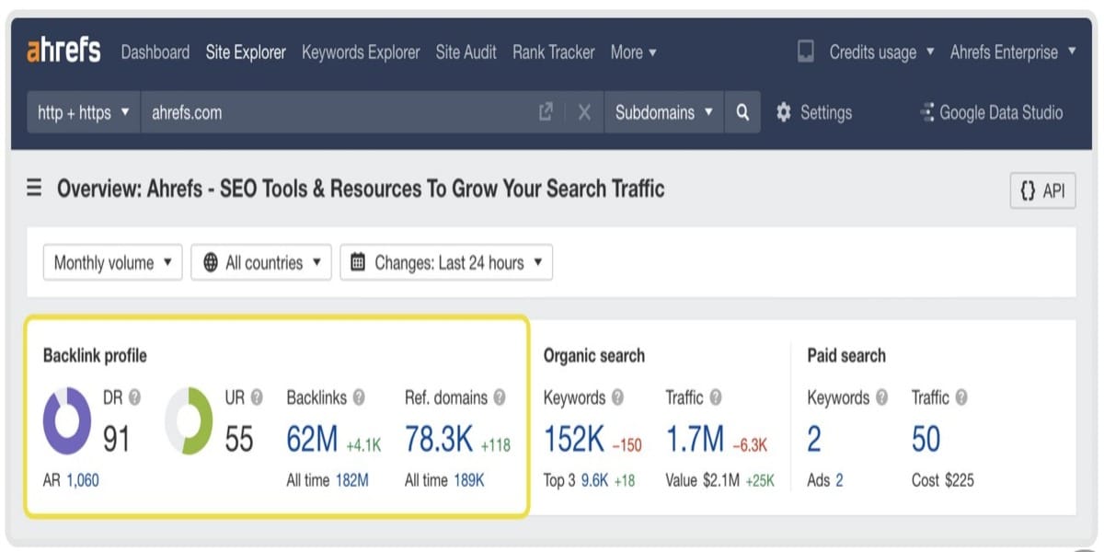The image size is (1104, 552).
Task: Click the globe icon on countries filter
Action: pyautogui.click(x=213, y=262)
